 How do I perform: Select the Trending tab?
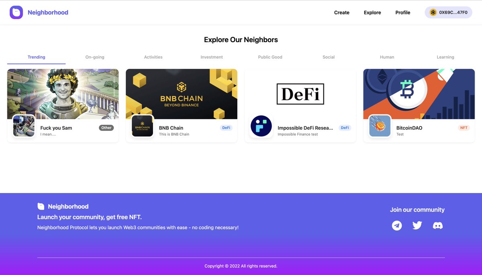tap(36, 57)
